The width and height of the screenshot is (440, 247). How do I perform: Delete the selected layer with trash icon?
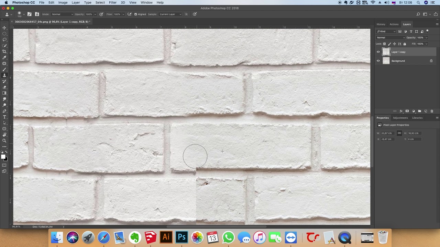[432, 111]
